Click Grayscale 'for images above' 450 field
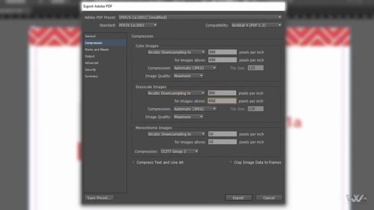The width and height of the screenshot is (374, 210). [x=222, y=101]
